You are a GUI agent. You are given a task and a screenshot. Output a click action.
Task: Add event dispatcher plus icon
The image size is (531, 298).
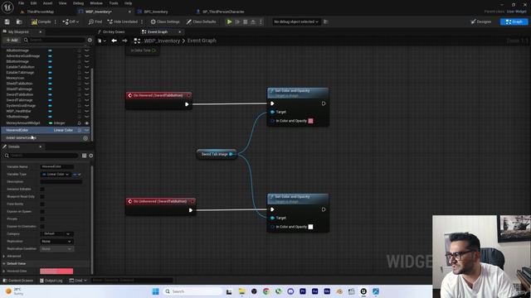click(85, 138)
